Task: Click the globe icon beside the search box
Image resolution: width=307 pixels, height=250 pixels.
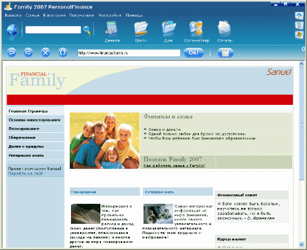Action: pos(12,30)
